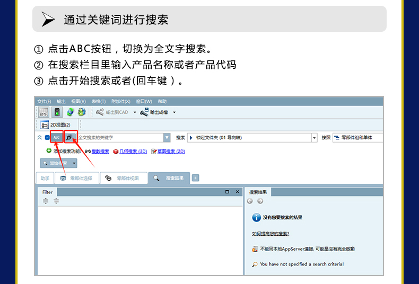
Task: Click the BMP export icon
Action: (43, 112)
